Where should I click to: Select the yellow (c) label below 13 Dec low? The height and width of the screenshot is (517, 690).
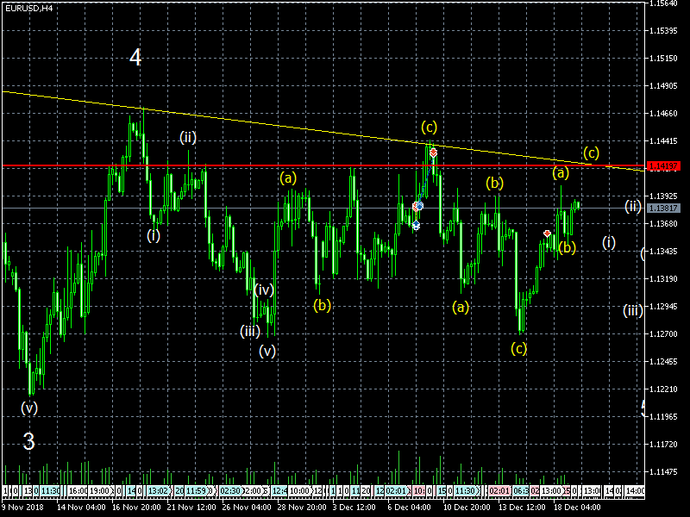(519, 349)
